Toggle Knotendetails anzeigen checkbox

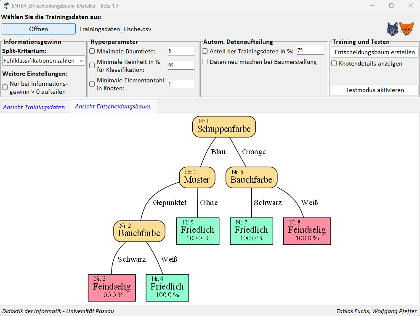tap(334, 64)
